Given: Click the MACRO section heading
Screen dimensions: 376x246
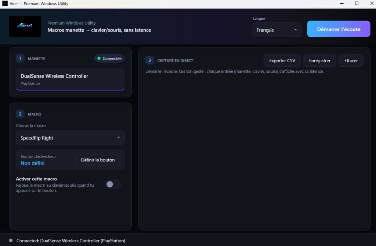Looking at the screenshot, I should tap(35, 114).
